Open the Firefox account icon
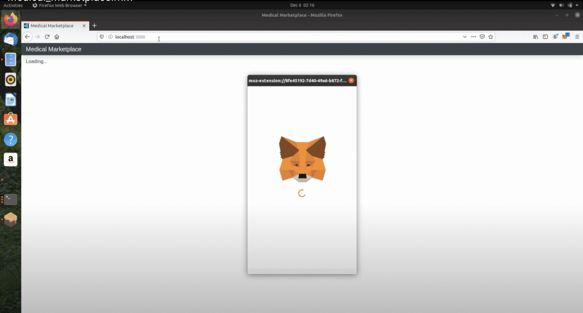583x313 pixels. click(555, 37)
